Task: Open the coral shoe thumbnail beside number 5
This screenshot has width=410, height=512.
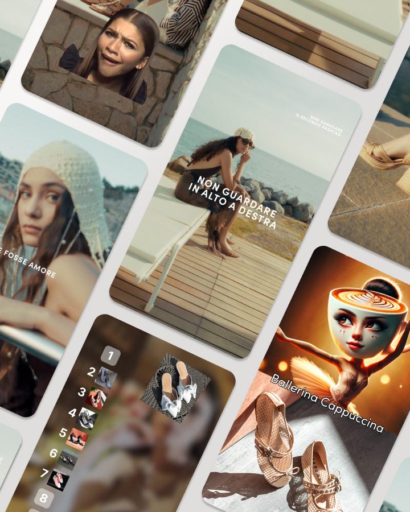Action: click(x=77, y=440)
